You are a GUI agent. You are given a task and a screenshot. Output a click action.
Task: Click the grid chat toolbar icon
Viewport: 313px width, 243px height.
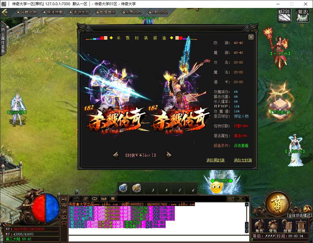[113, 199]
